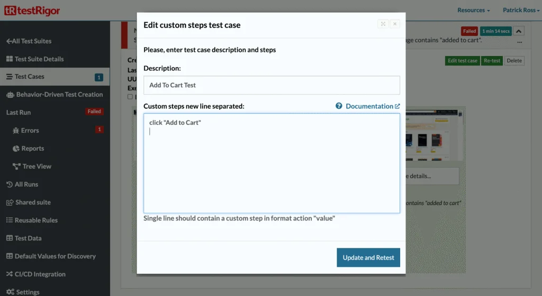
Task: Click the Description input field
Action: point(272,85)
